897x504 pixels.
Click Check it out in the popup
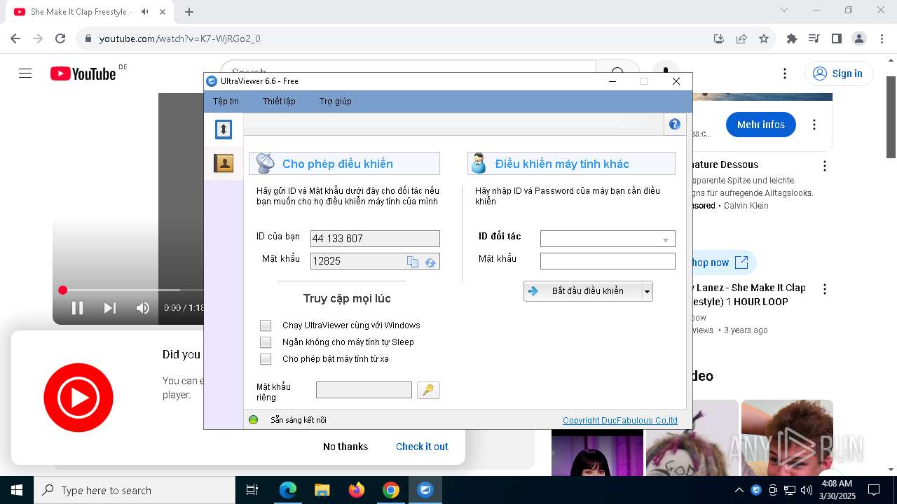coord(422,447)
